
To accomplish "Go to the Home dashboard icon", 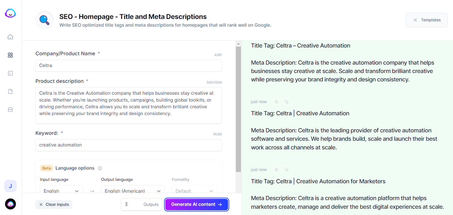I will coord(10,37).
